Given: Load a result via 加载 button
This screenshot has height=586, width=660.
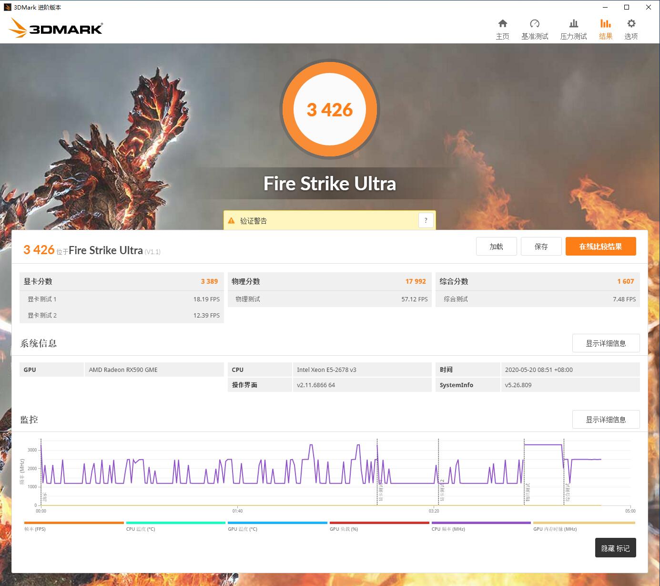Looking at the screenshot, I should pos(496,246).
